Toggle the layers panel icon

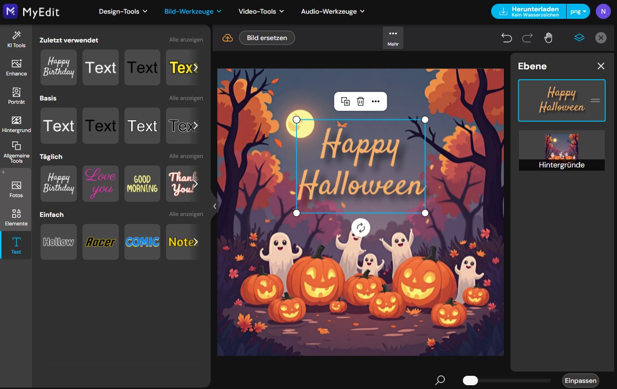pos(579,38)
